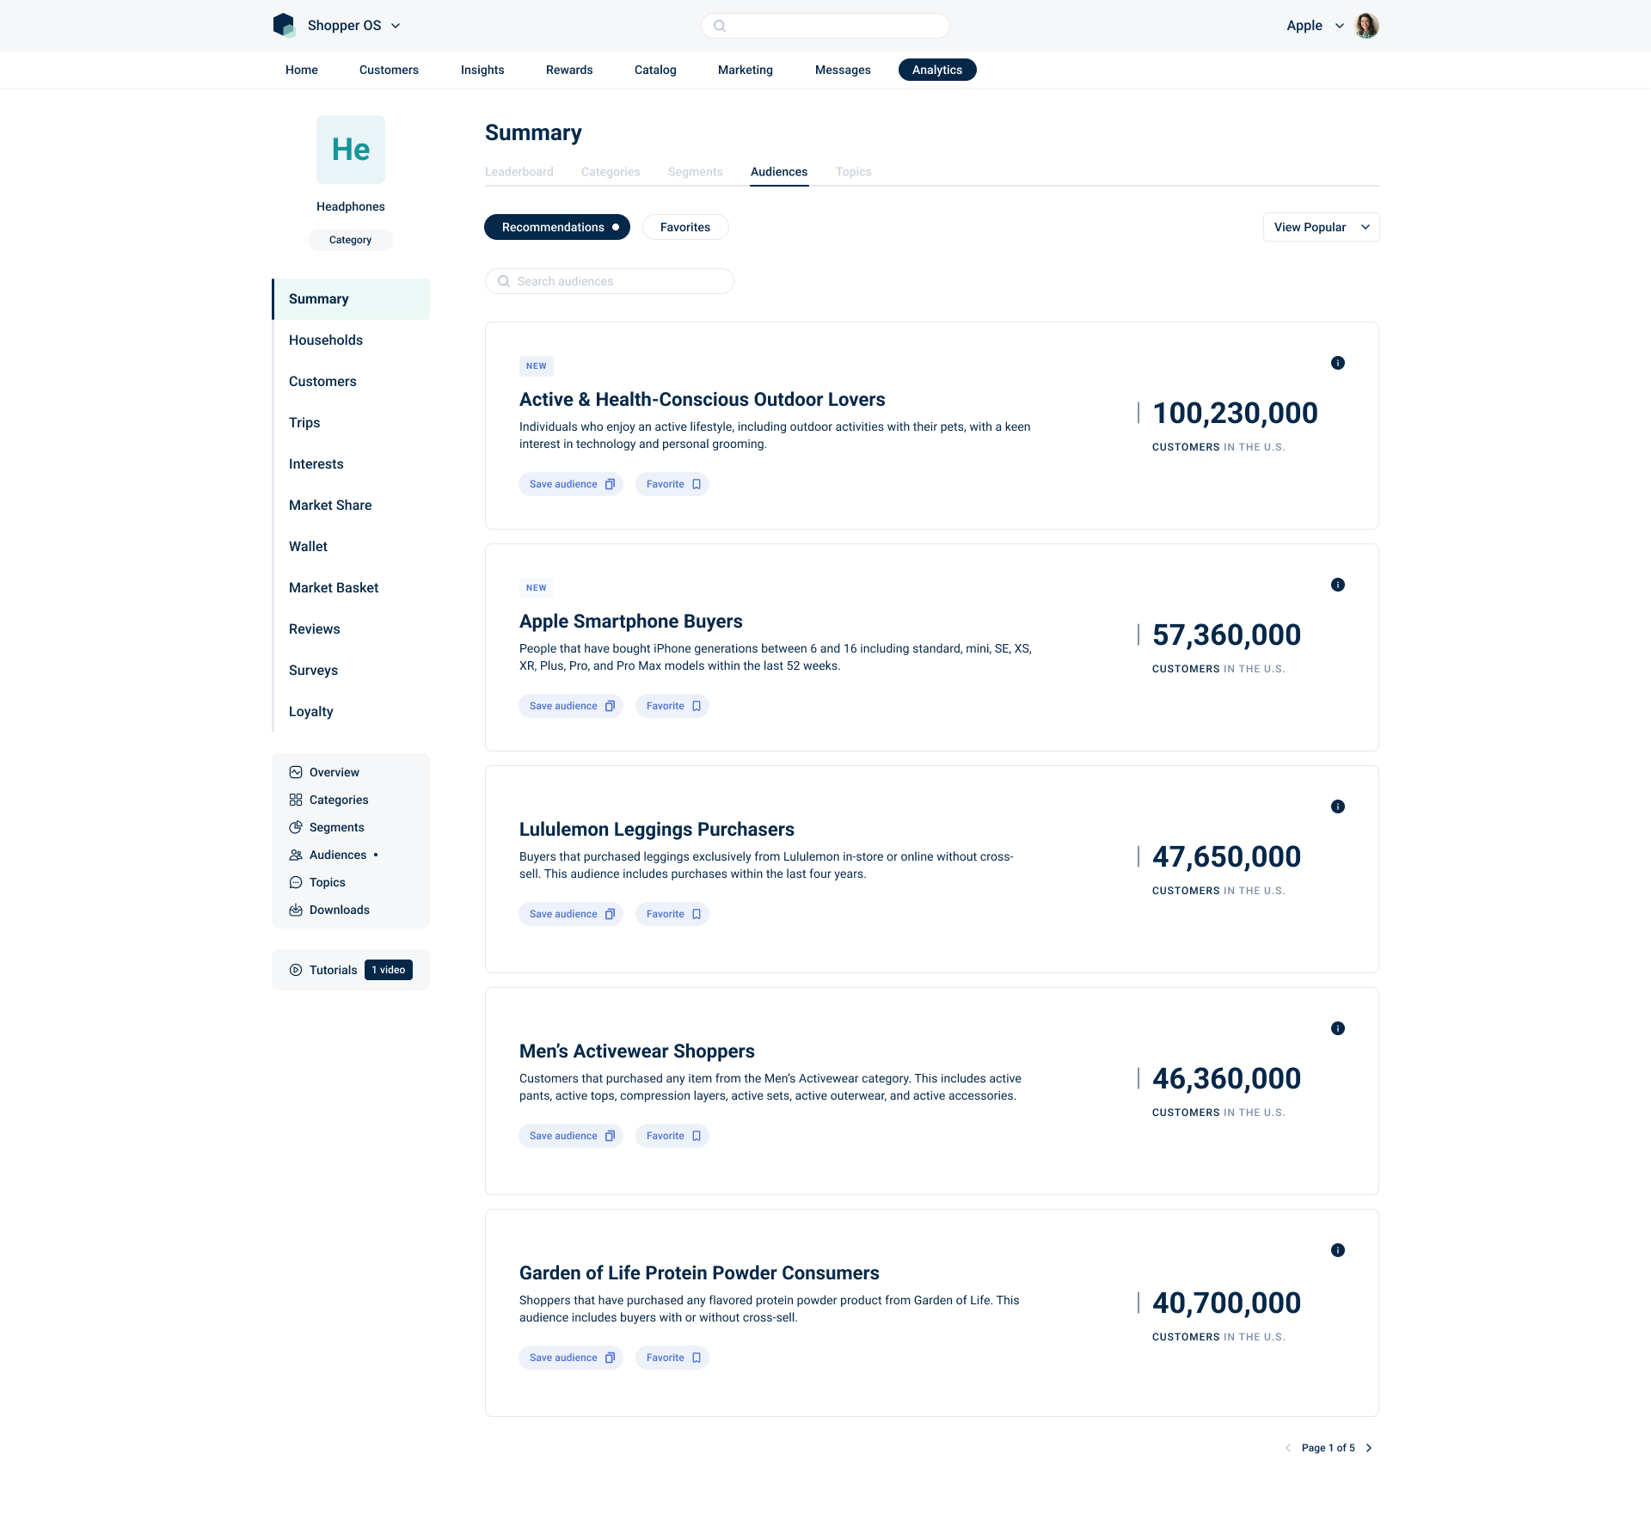
Task: Switch to the Segments summary tab
Action: tap(696, 172)
